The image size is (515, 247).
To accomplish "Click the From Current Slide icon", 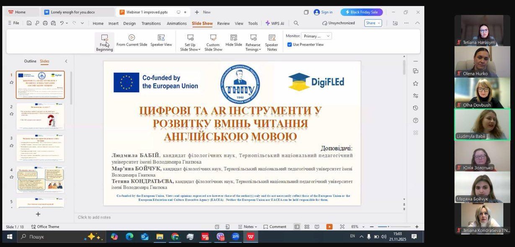I will tap(132, 38).
